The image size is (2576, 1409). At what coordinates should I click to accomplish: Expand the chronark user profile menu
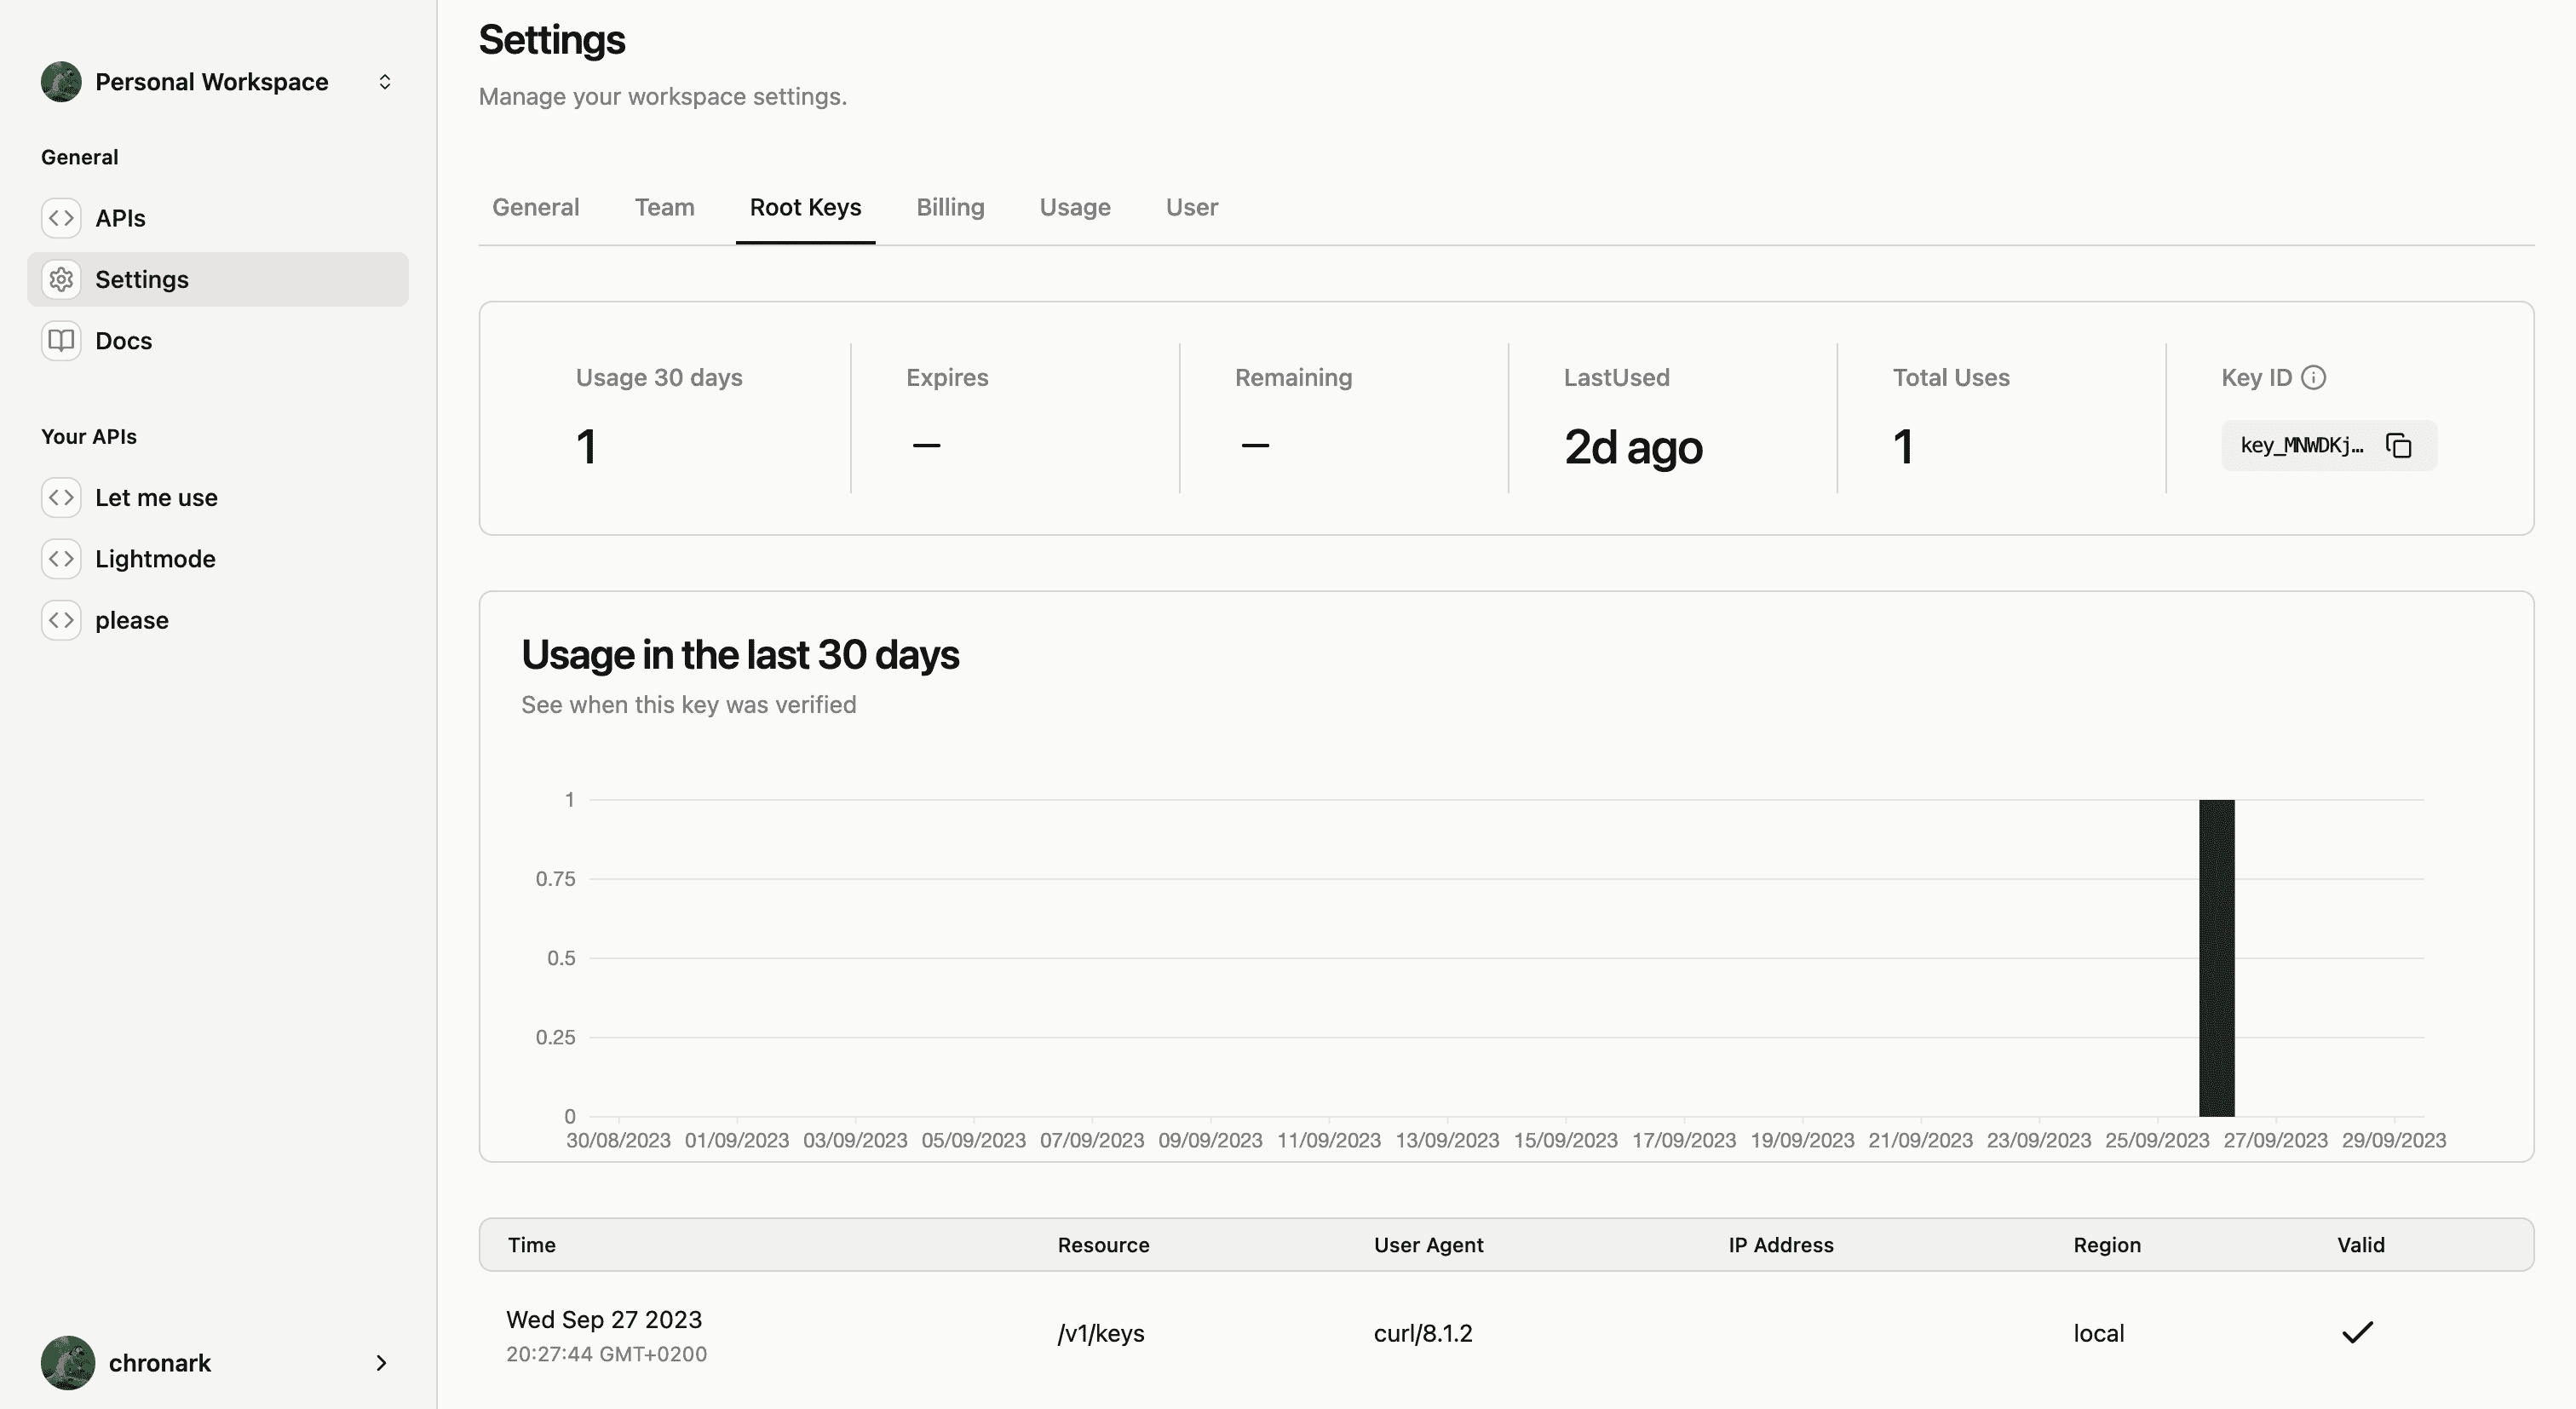217,1362
